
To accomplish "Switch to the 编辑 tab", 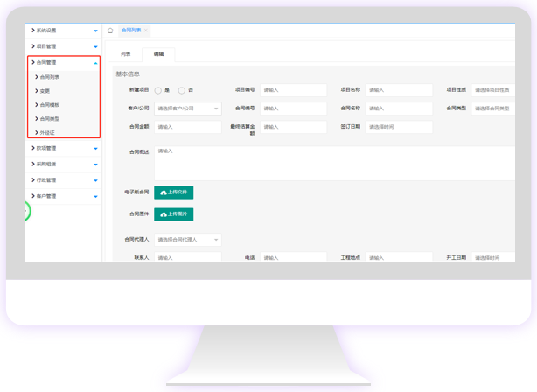I will coord(158,54).
